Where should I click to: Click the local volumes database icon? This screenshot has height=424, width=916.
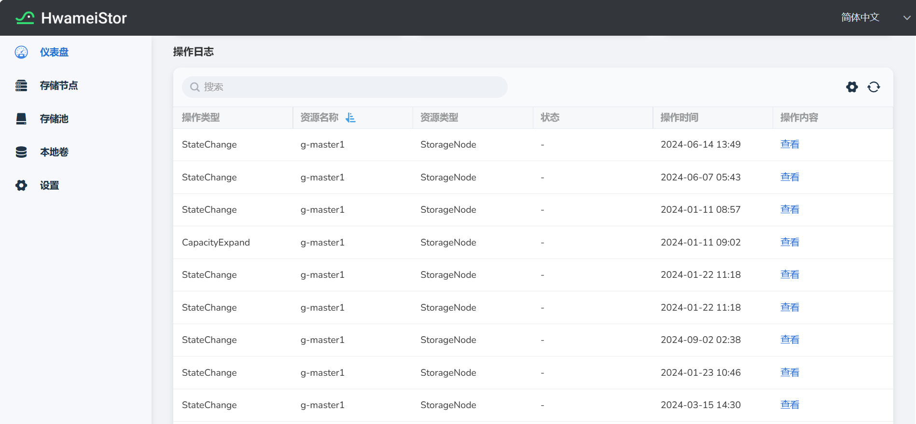pyautogui.click(x=21, y=152)
